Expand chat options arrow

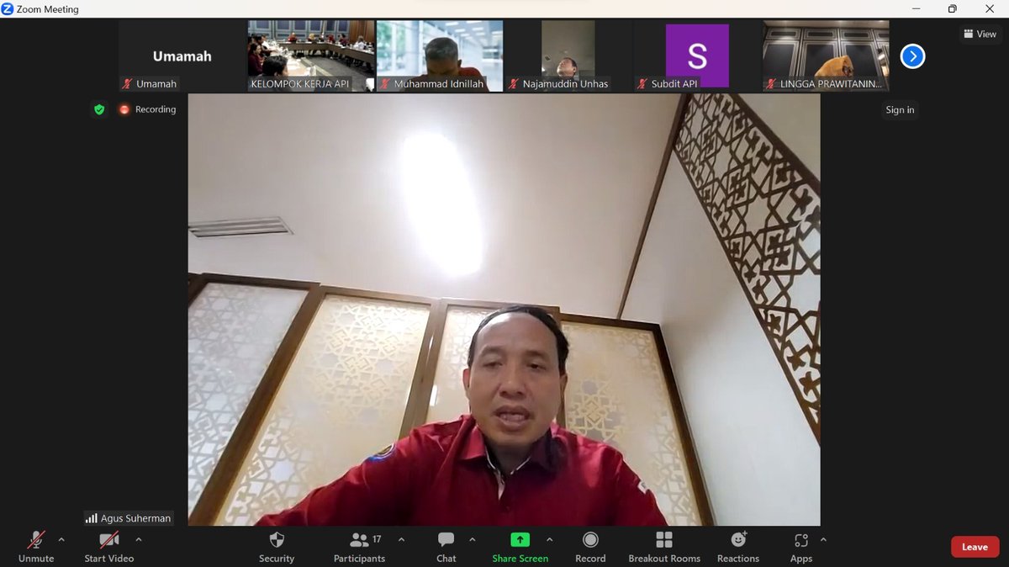[473, 540]
